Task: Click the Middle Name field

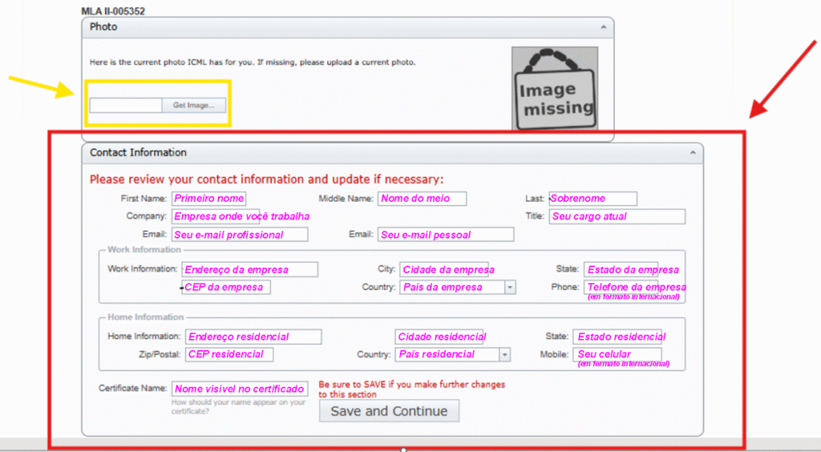Action: [x=422, y=199]
